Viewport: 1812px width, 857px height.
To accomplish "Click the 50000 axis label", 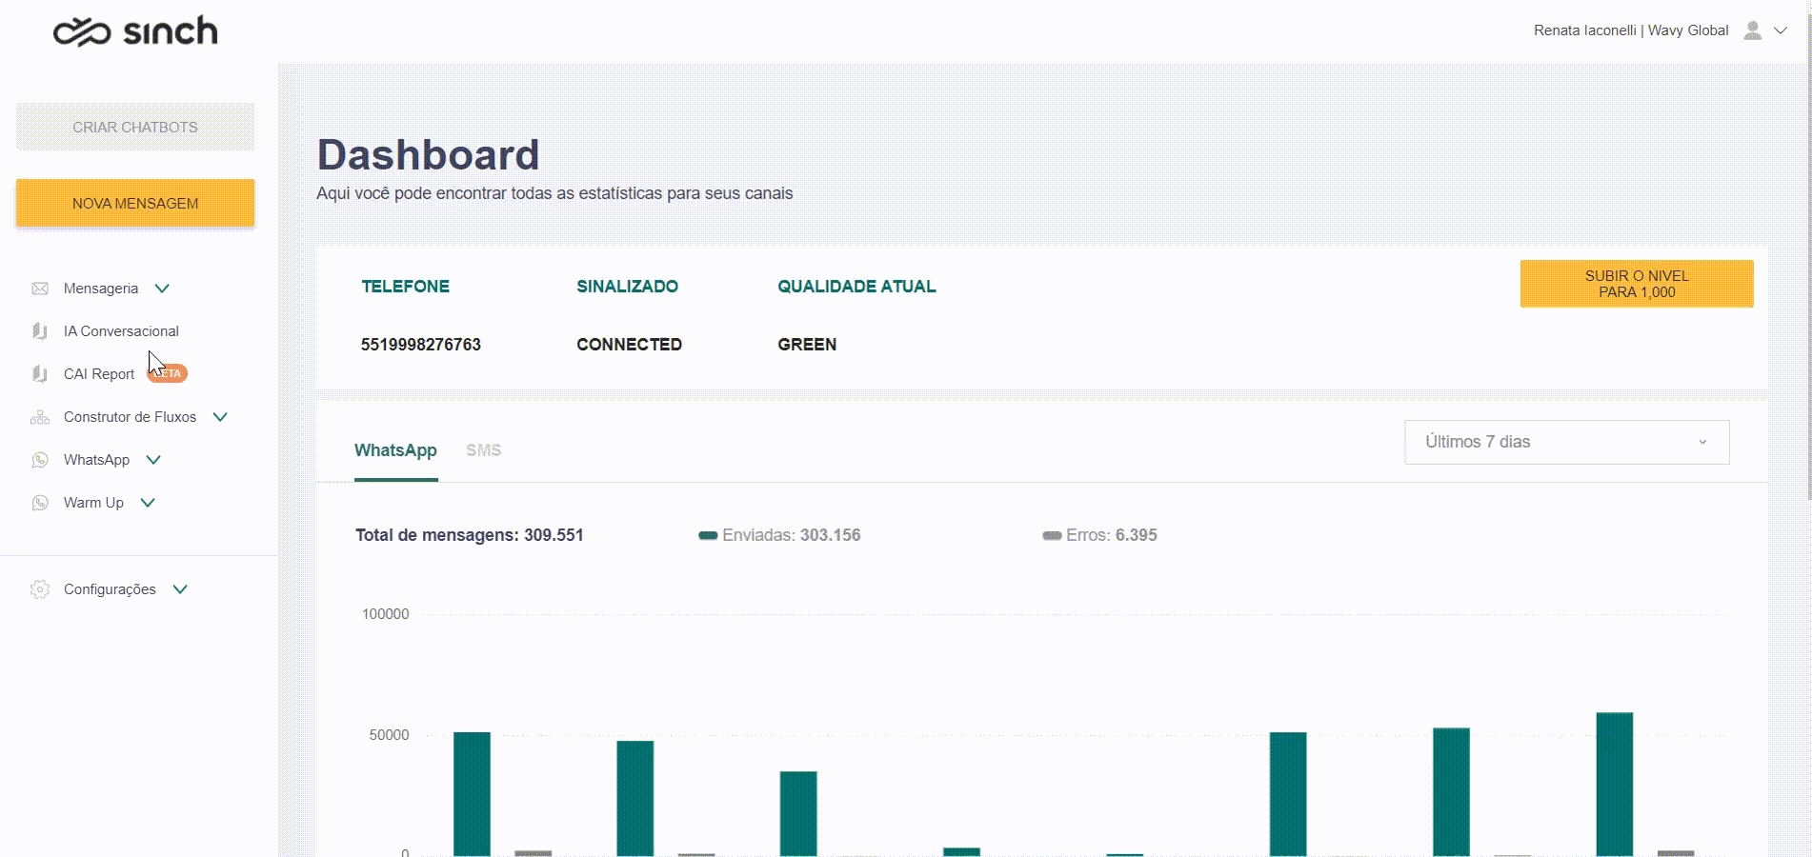I will point(389,735).
